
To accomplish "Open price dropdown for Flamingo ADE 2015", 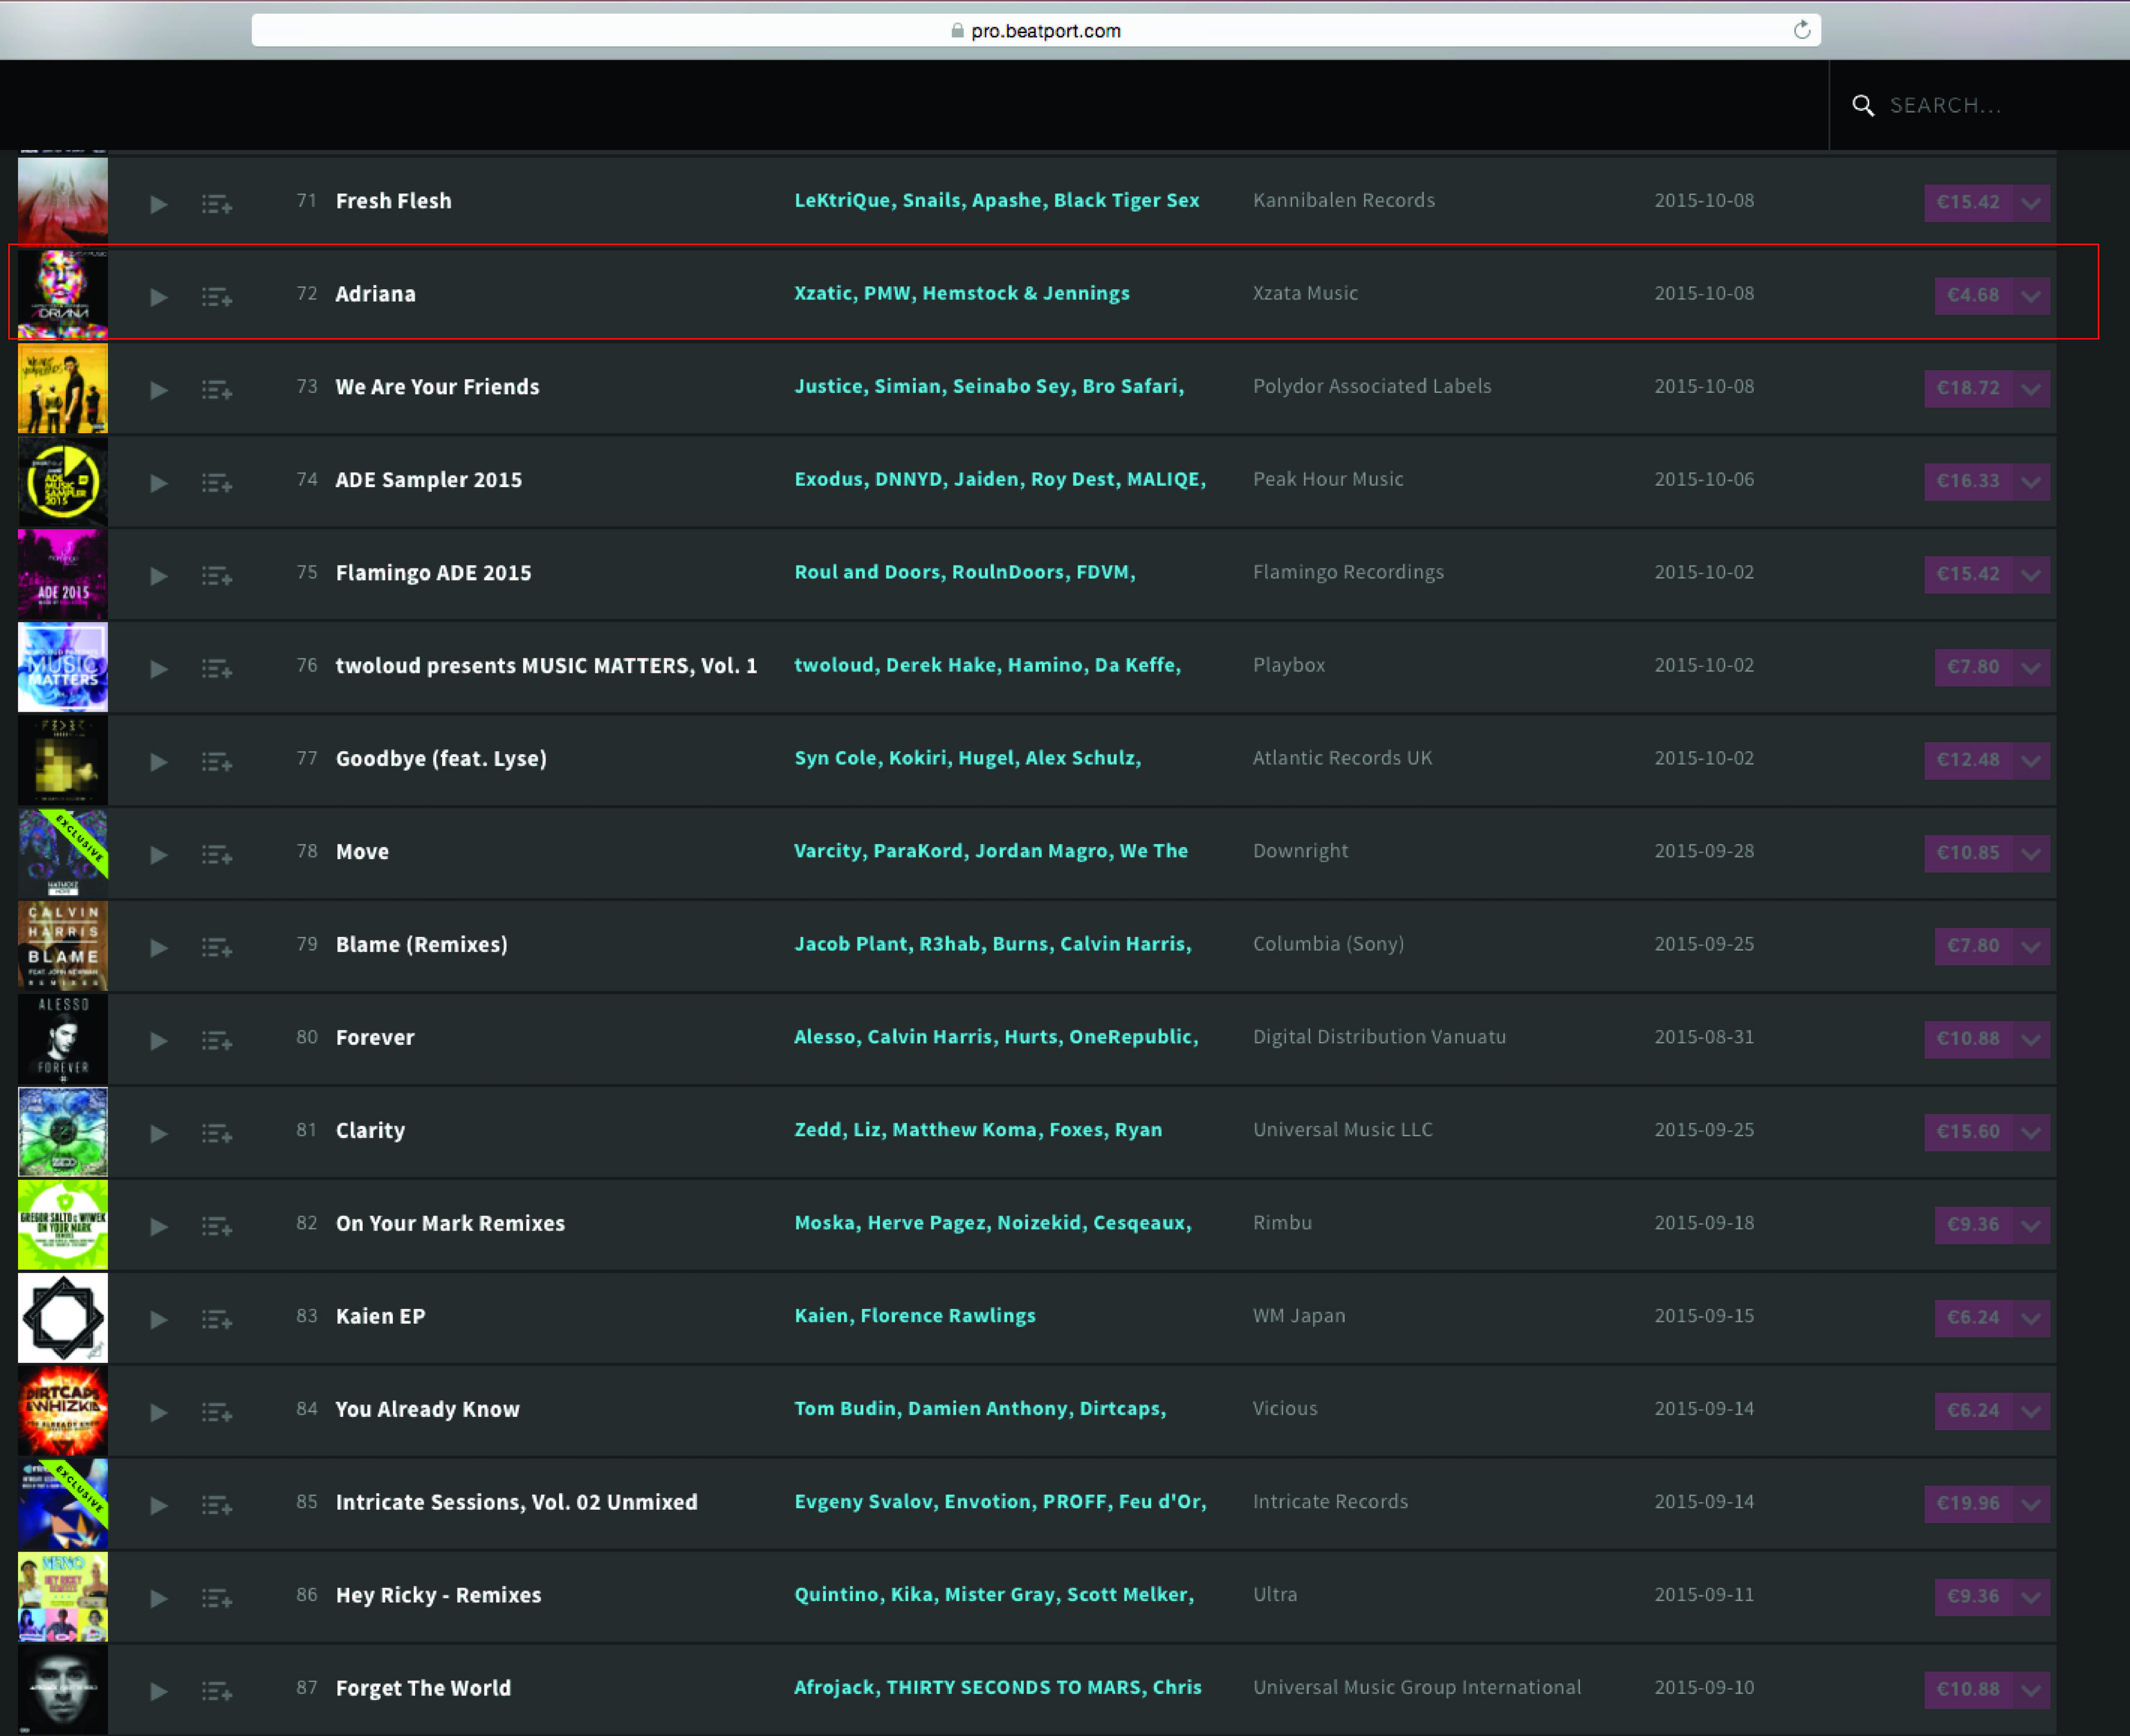I will [2031, 575].
